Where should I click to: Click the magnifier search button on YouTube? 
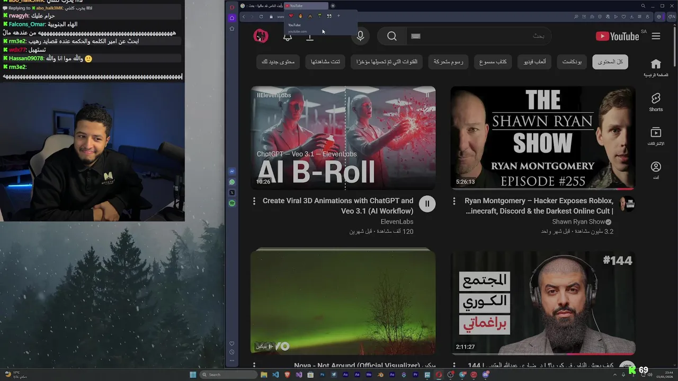point(392,36)
